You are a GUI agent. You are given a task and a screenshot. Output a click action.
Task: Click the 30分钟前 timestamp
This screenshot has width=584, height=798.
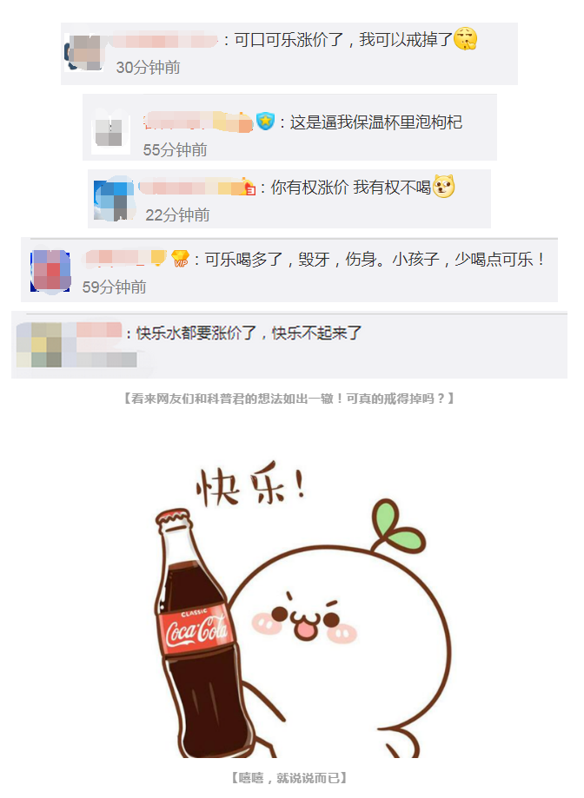click(x=148, y=67)
